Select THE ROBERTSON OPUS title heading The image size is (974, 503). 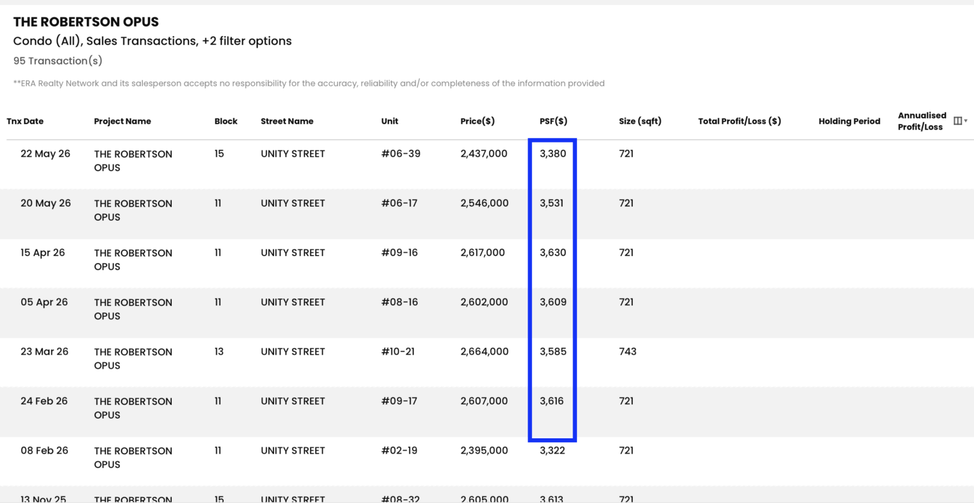point(86,22)
